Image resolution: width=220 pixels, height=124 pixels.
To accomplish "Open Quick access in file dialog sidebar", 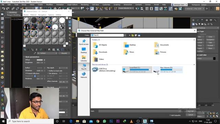I will 84,42.
